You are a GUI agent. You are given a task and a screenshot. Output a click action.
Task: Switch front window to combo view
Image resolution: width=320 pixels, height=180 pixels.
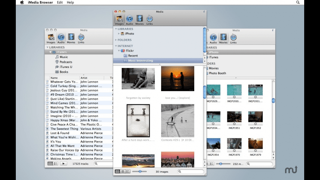tap(128, 172)
